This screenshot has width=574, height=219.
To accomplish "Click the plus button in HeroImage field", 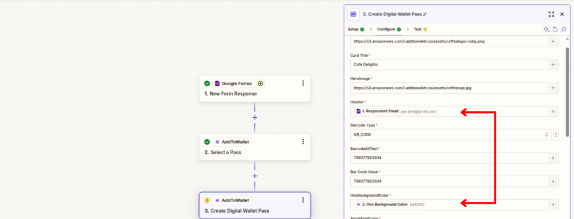I will [x=553, y=88].
